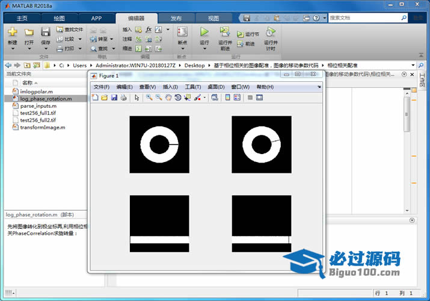Image resolution: width=430 pixels, height=301 pixels.
Task: Switch to the 绘图 (Plots) tab
Action: [59, 19]
